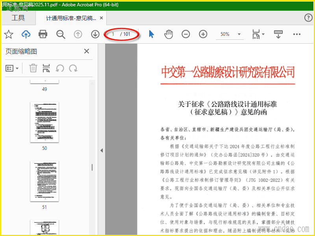The height and width of the screenshot is (236, 315).
Task: Zoom in with plus button
Action: point(203,34)
